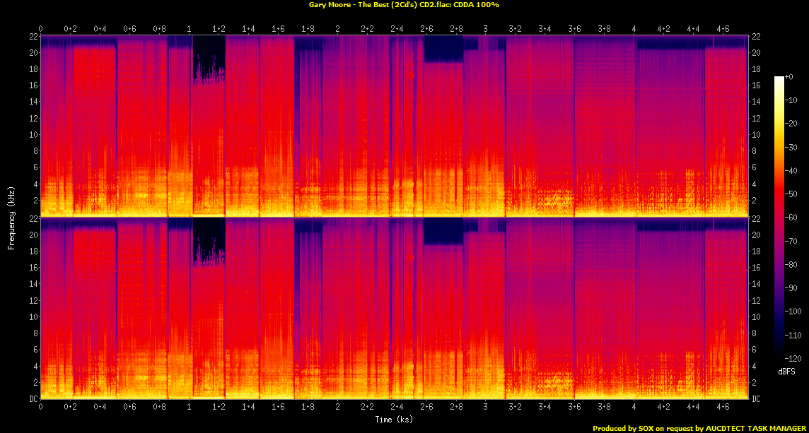Click the 0 tick on the bottom time axis
The image size is (809, 433).
[x=41, y=408]
